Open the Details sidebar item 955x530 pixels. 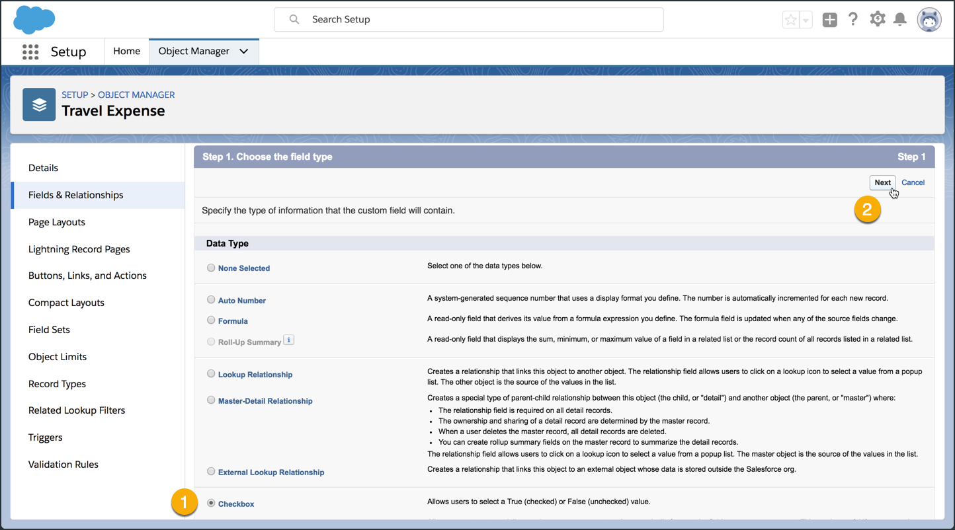point(98,168)
